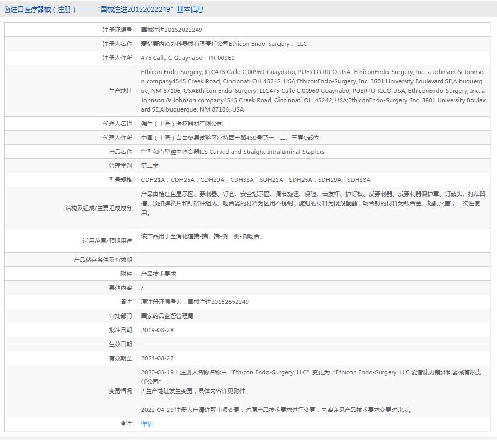Image resolution: width=497 pixels, height=440 pixels.
Task: Click the 批准日期 label
Action: coord(120,330)
